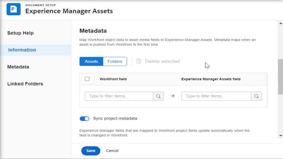This screenshot has height=159, width=283.
Task: Go to Metadata in the sidebar
Action: 18,67
